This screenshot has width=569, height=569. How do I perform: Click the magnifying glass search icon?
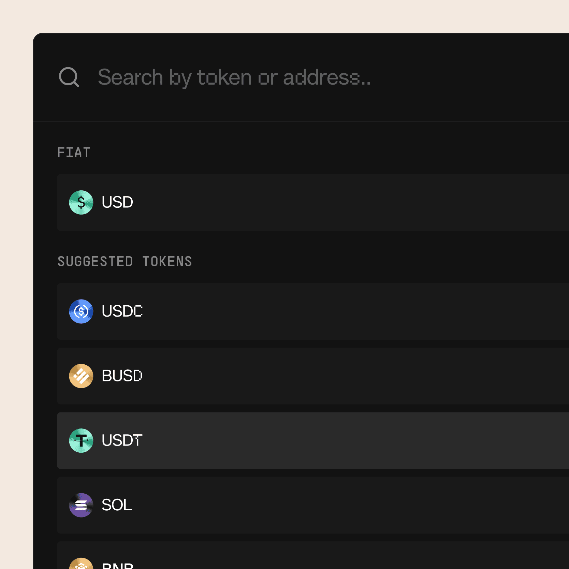click(69, 77)
